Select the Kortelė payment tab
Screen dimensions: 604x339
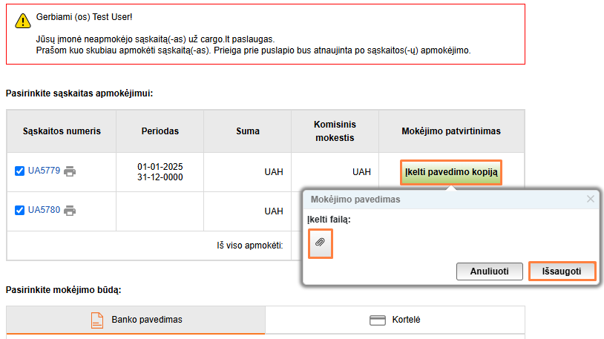tap(395, 320)
